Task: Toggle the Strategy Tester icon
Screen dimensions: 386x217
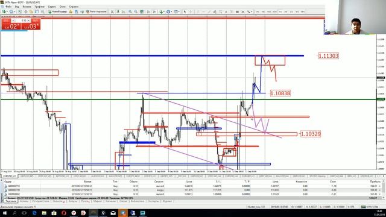Action: [43, 11]
